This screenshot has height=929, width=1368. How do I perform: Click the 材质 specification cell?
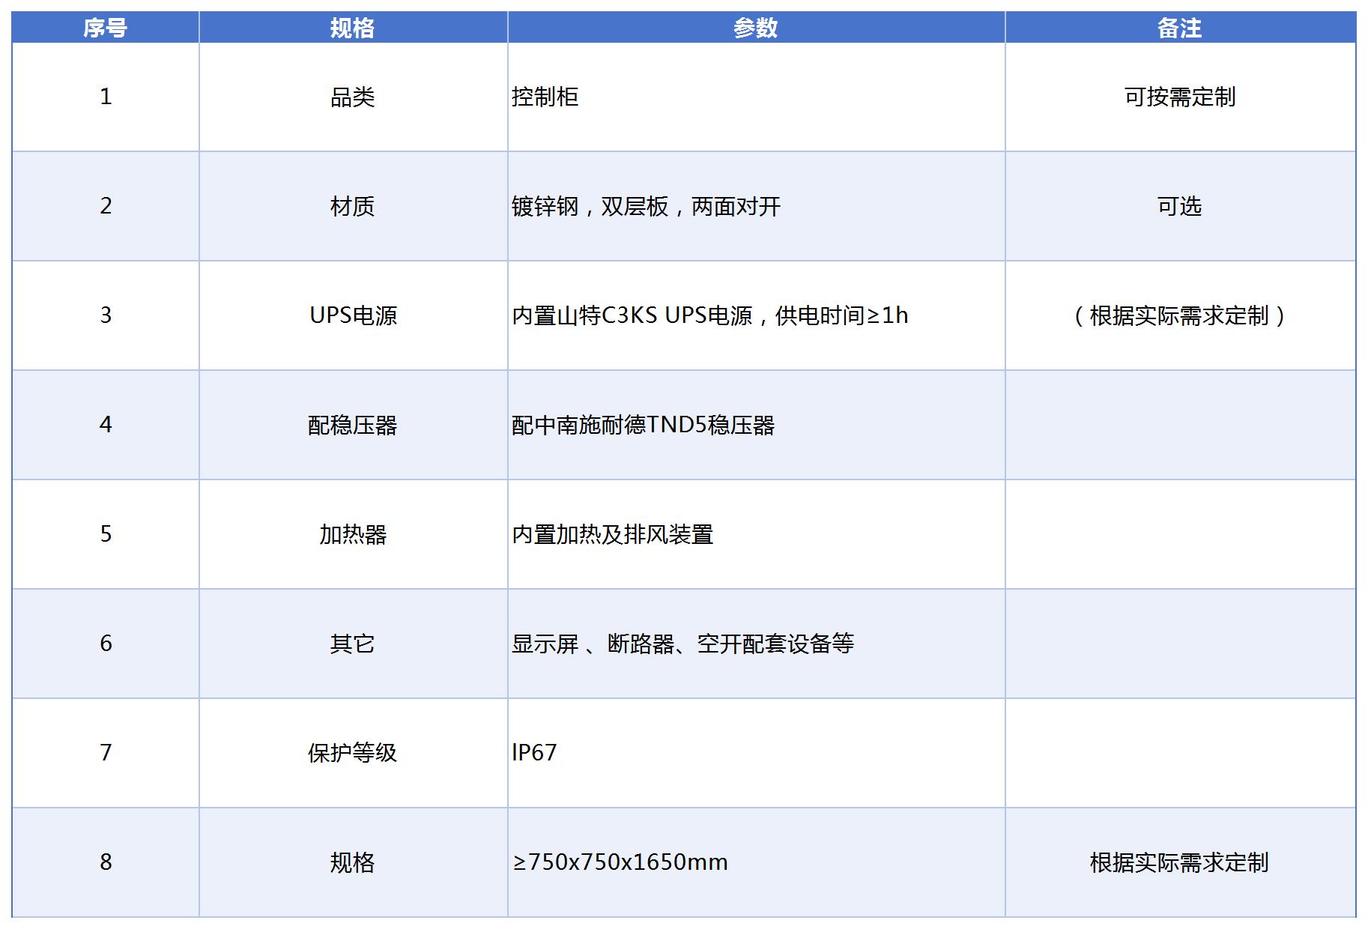(x=353, y=206)
